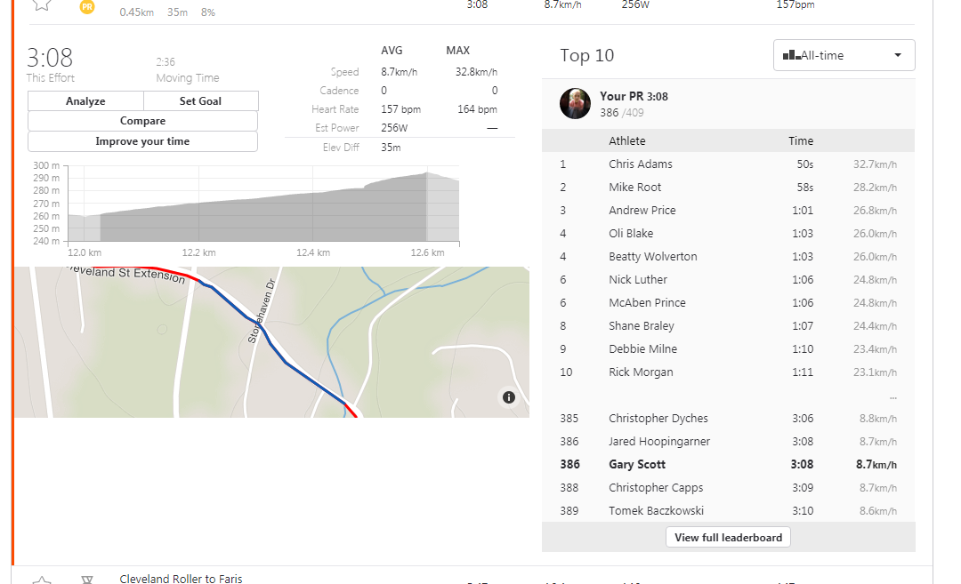Open Jared Hoopingarner's profile
The width and height of the screenshot is (961, 584).
coord(658,442)
